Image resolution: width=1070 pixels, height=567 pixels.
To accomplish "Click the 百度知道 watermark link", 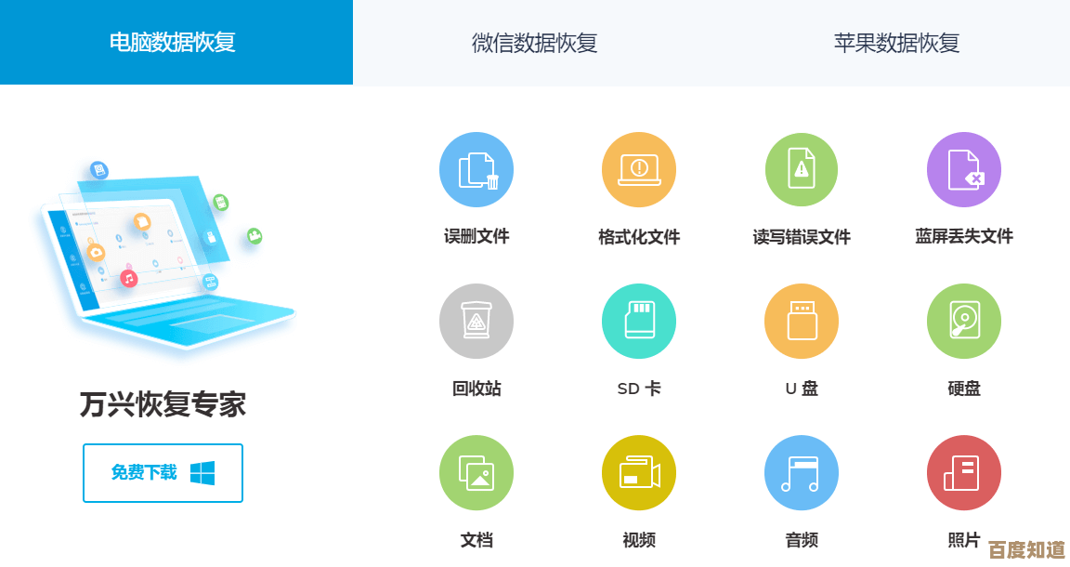I will tap(1025, 549).
